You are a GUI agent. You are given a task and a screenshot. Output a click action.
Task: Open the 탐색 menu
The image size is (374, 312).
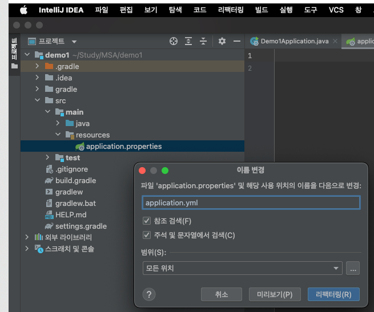tap(175, 10)
